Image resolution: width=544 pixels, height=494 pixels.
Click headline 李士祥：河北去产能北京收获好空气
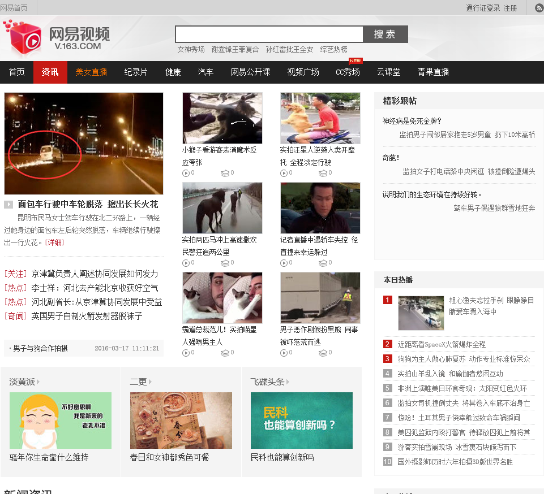click(x=95, y=288)
